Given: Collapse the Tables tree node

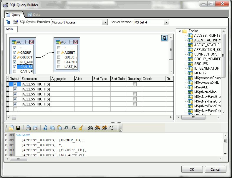Looking at the screenshot, I should 179,31.
